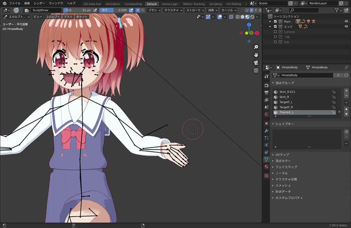Switch to the UV Editing workspace tab

coord(233,4)
